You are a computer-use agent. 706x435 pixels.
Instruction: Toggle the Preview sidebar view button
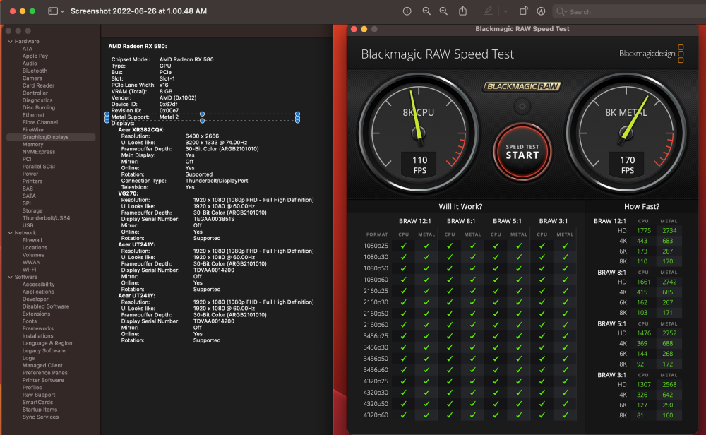click(53, 11)
